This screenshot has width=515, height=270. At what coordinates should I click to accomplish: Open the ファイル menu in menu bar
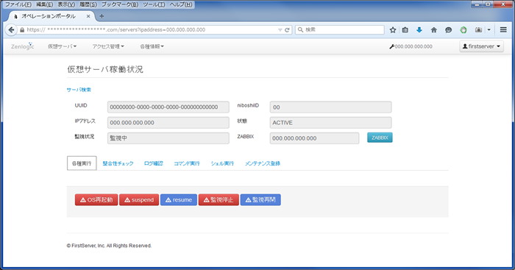(18, 4)
